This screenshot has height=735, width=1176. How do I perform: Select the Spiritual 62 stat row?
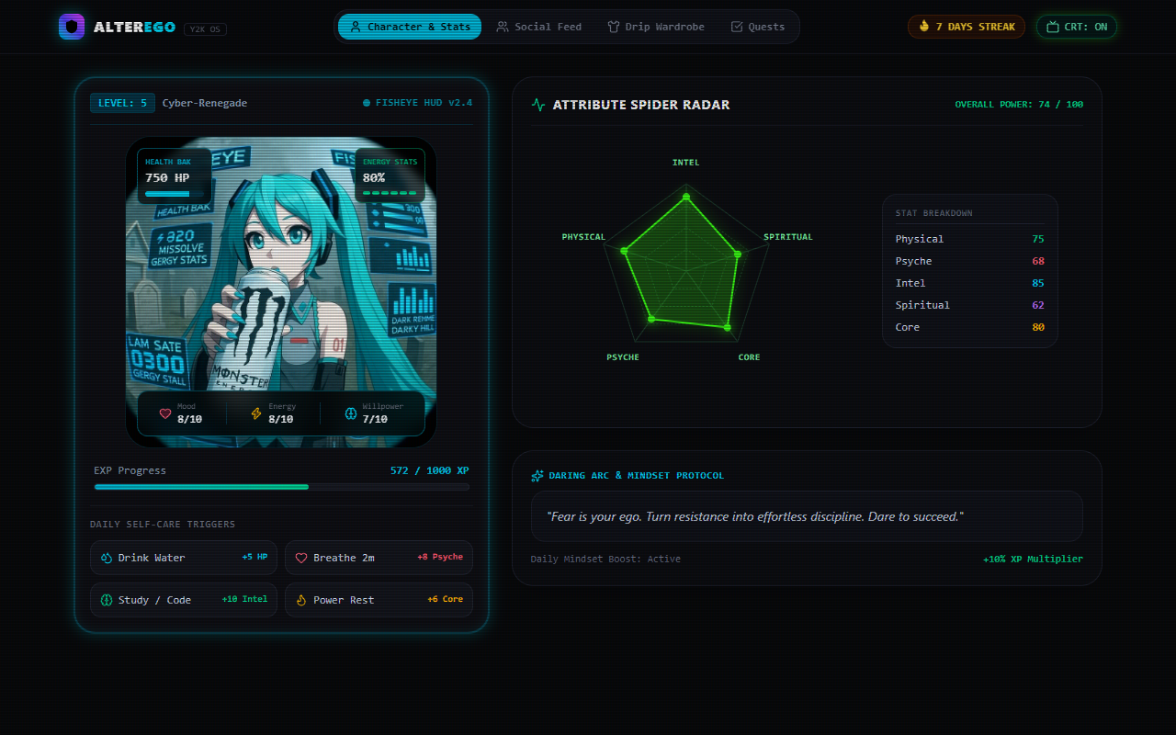click(x=970, y=305)
